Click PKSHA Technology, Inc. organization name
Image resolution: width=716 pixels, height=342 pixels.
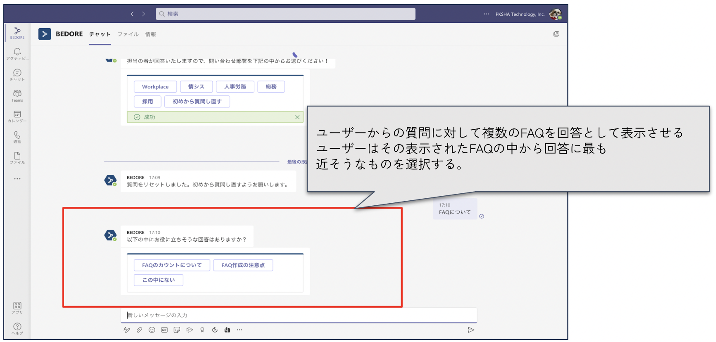(x=520, y=14)
